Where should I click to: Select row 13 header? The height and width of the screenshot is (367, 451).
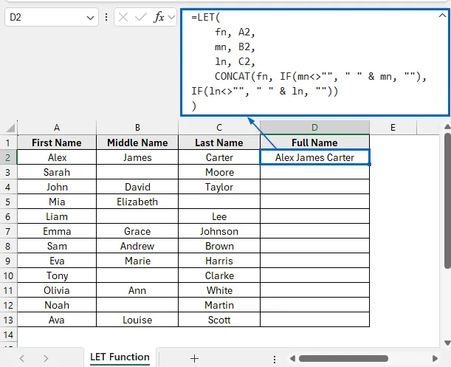coord(8,320)
